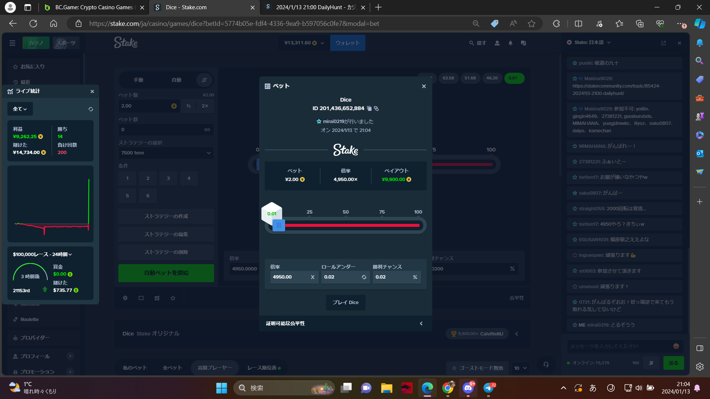Open user profile icon in header

[497, 43]
